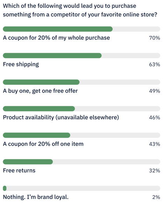The height and width of the screenshot is (204, 164).
Task: Click the Free shipping green bar
Action: click(x=52, y=56)
